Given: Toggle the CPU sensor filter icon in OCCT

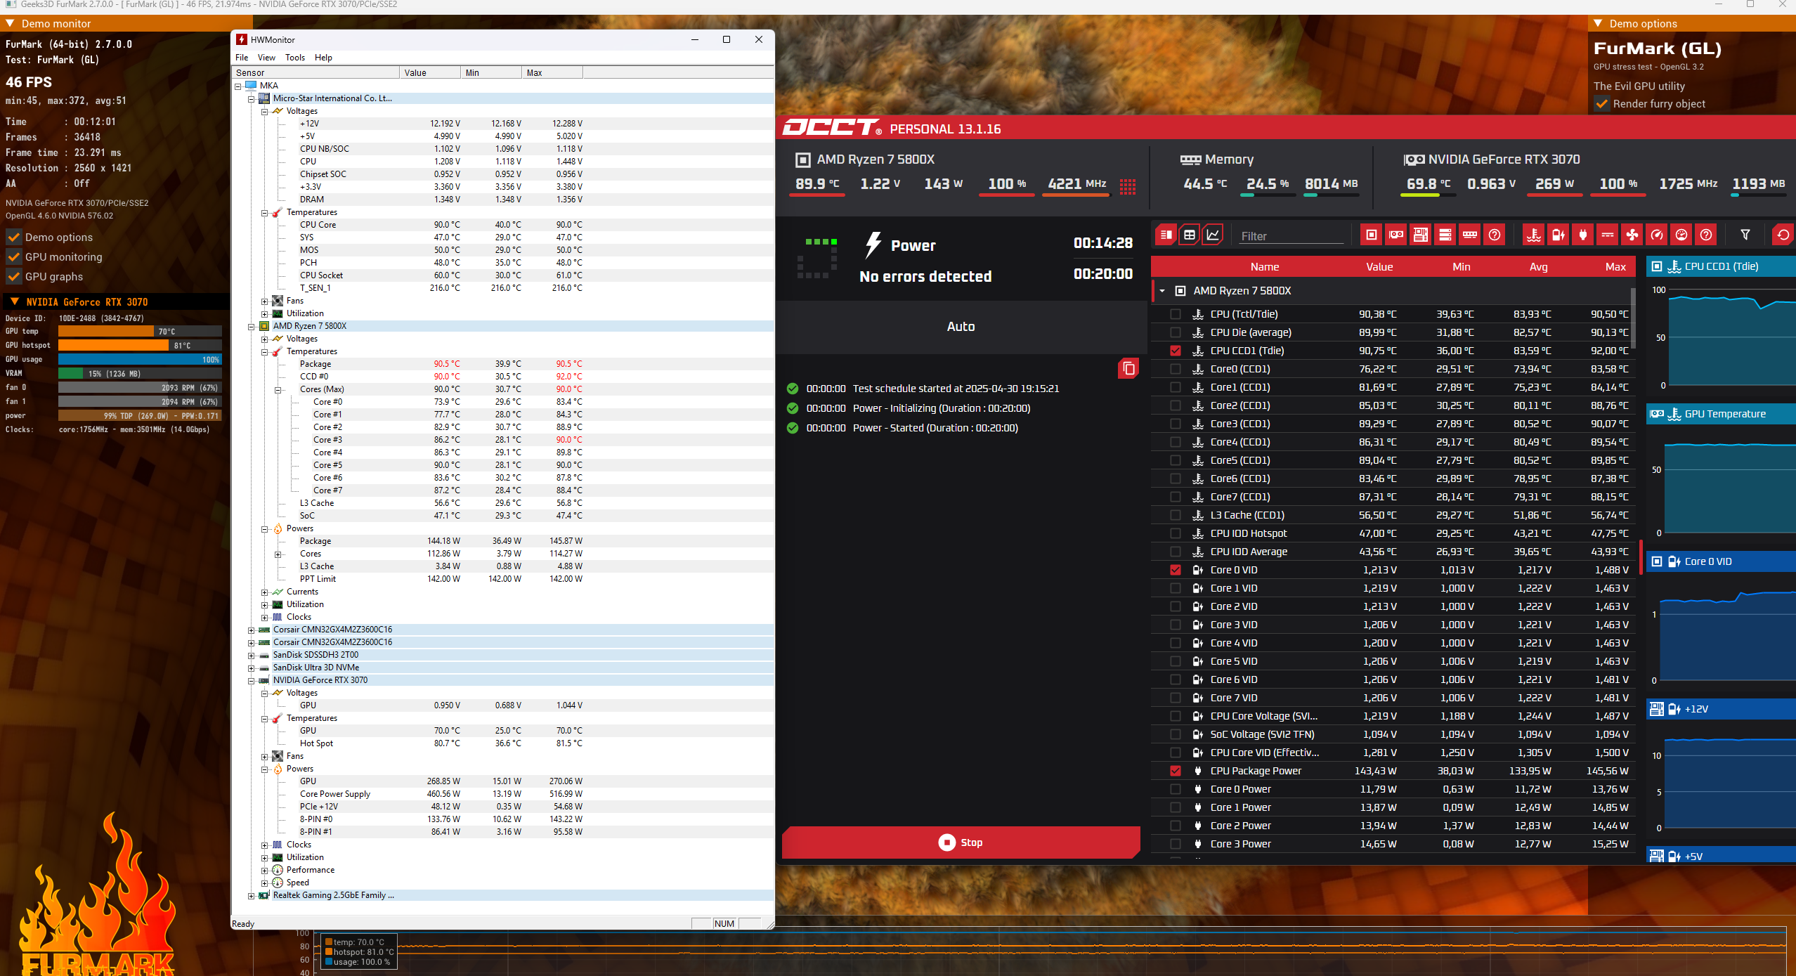Looking at the screenshot, I should click(x=1372, y=235).
